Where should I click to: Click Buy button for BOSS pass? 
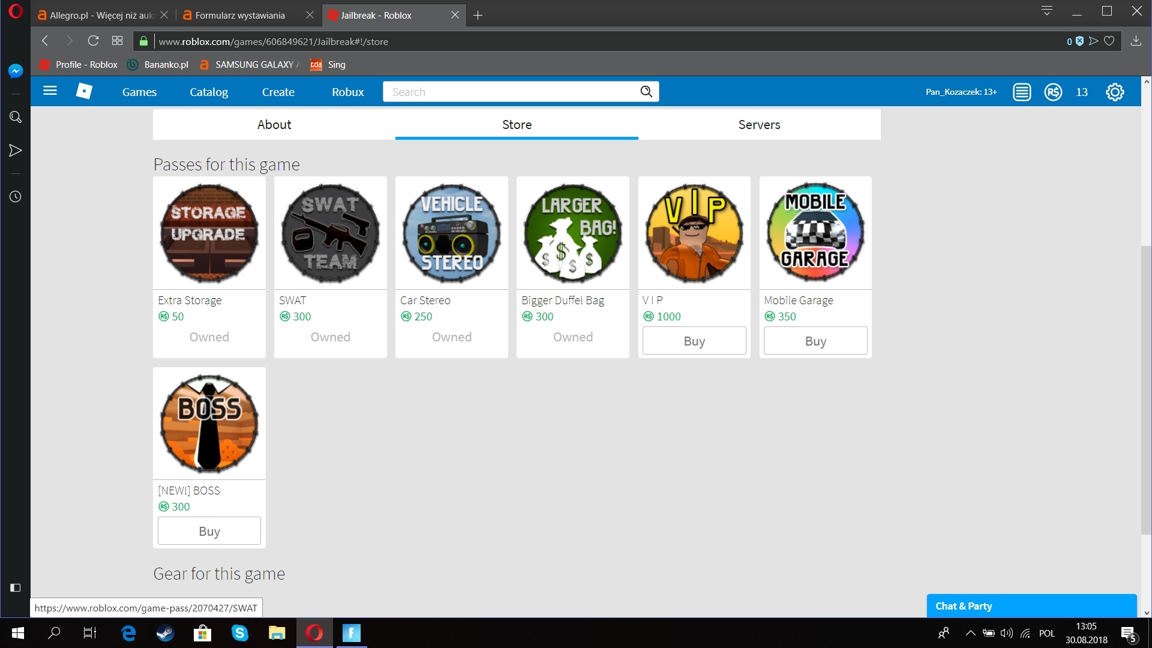209,531
